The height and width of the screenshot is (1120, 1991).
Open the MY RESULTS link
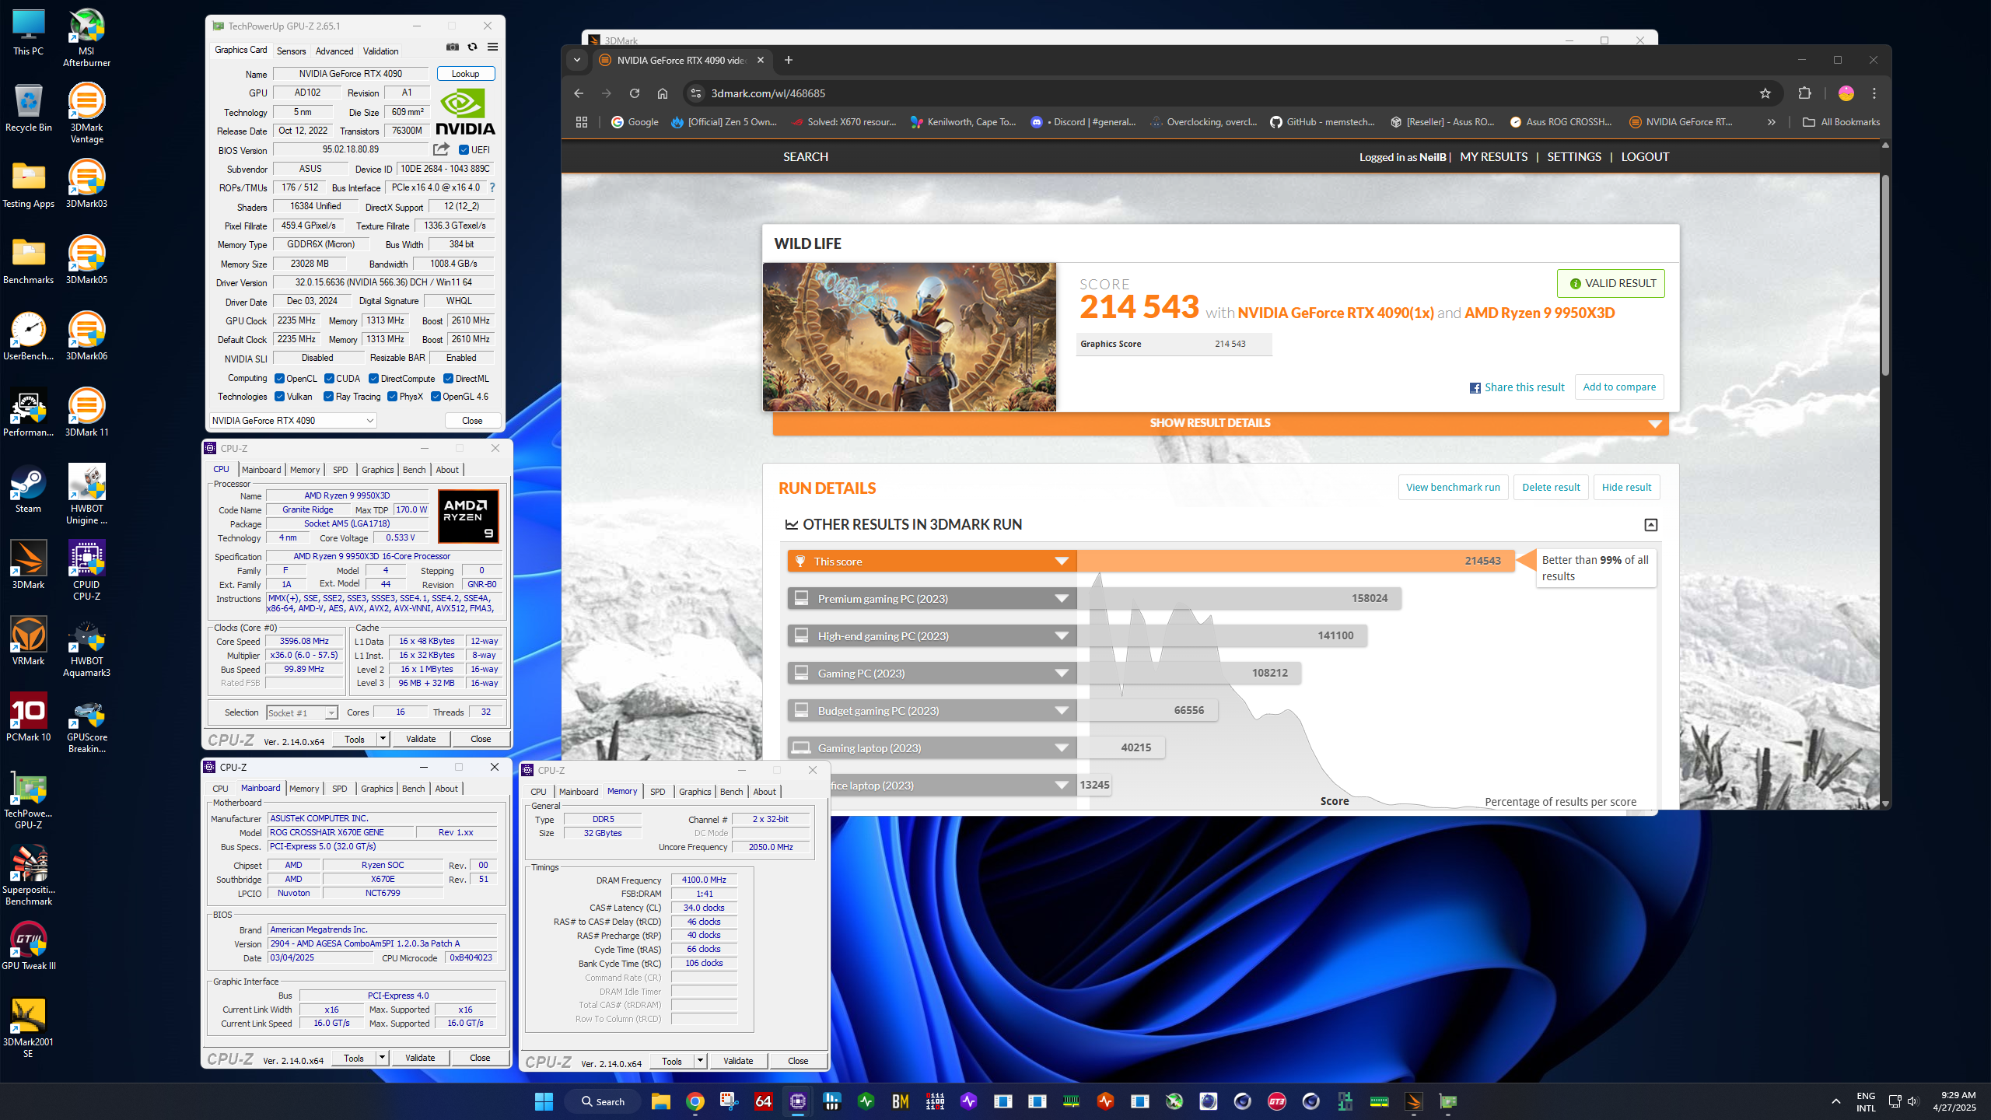(1494, 157)
